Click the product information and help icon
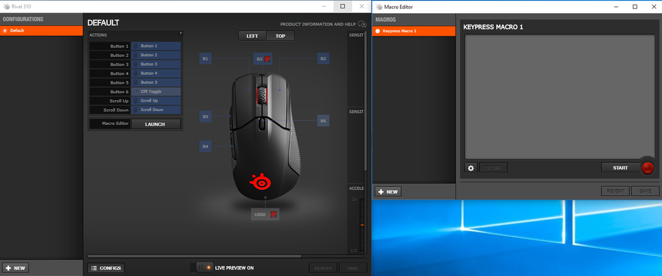Viewport: 662px width, 276px height. tap(362, 24)
